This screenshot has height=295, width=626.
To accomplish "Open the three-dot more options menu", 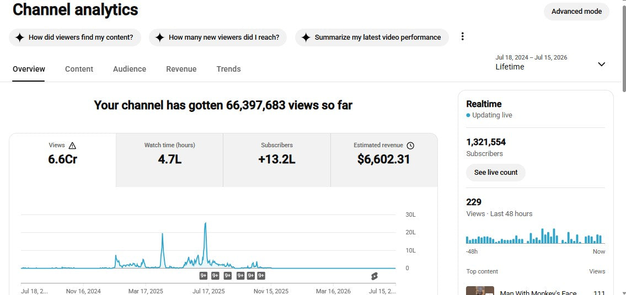I will (x=462, y=37).
